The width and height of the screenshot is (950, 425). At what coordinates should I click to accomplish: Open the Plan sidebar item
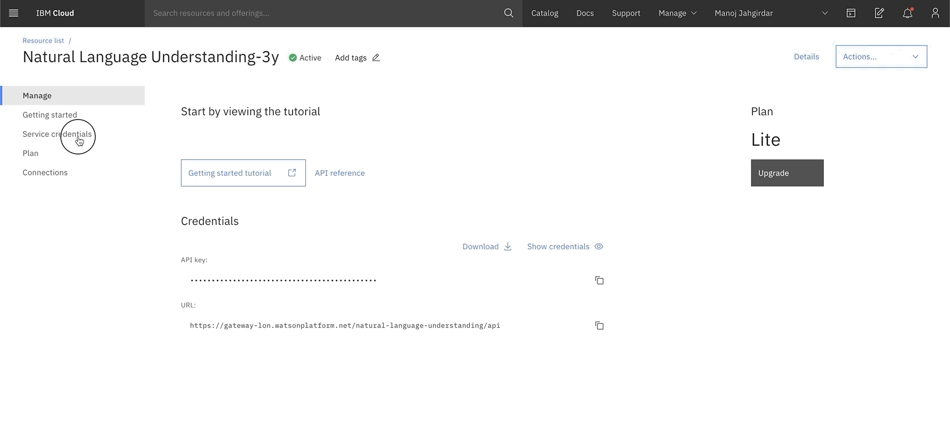(31, 153)
